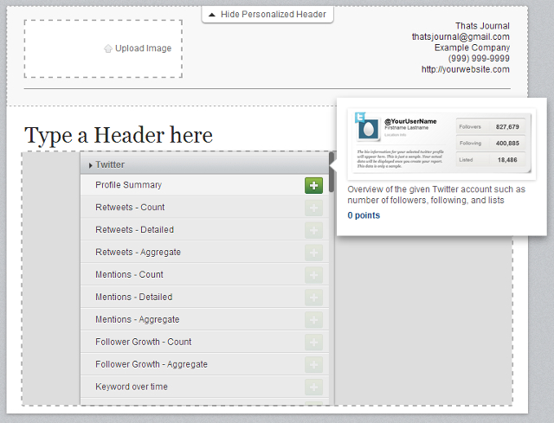Click the 'Type a Header here' field
Screen dimensions: 554x423
[119, 135]
